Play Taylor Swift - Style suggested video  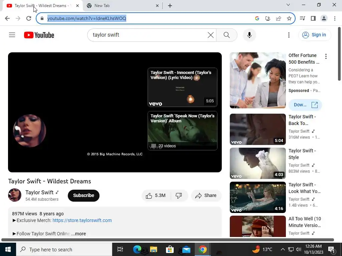click(x=258, y=163)
